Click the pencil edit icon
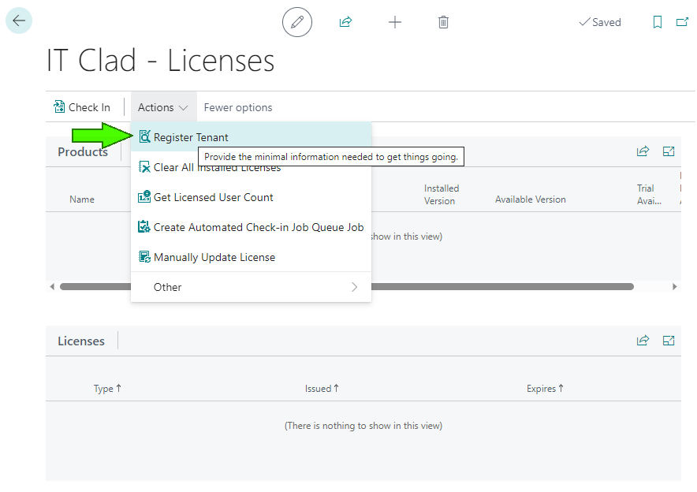 coord(297,22)
